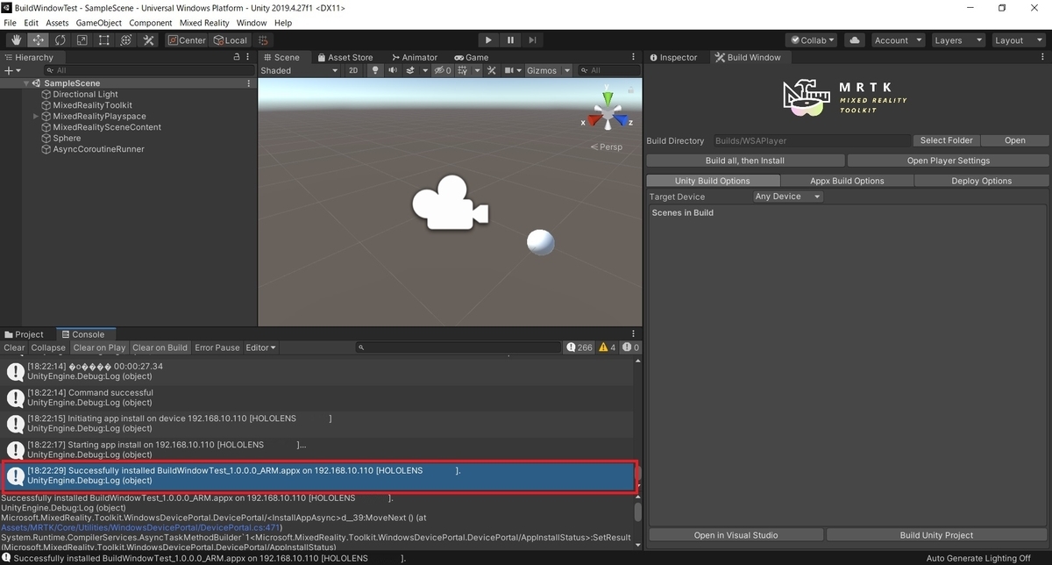Viewport: 1052px width, 565px height.
Task: Open SampleScene context menu dots
Action: point(249,83)
